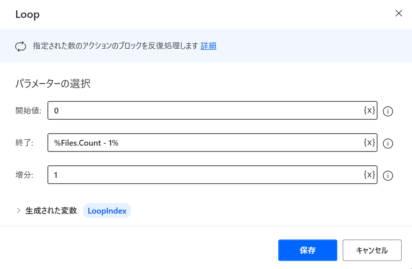Open the 詳細 documentation link
Viewport: 412px width, 269px height.
[208, 46]
